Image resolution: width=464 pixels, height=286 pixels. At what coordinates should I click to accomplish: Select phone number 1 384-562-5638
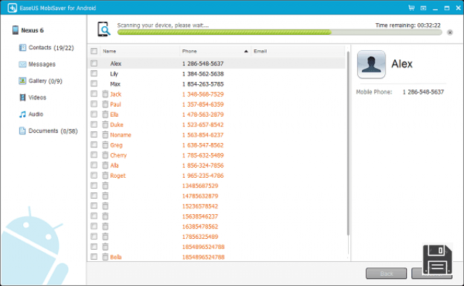203,74
